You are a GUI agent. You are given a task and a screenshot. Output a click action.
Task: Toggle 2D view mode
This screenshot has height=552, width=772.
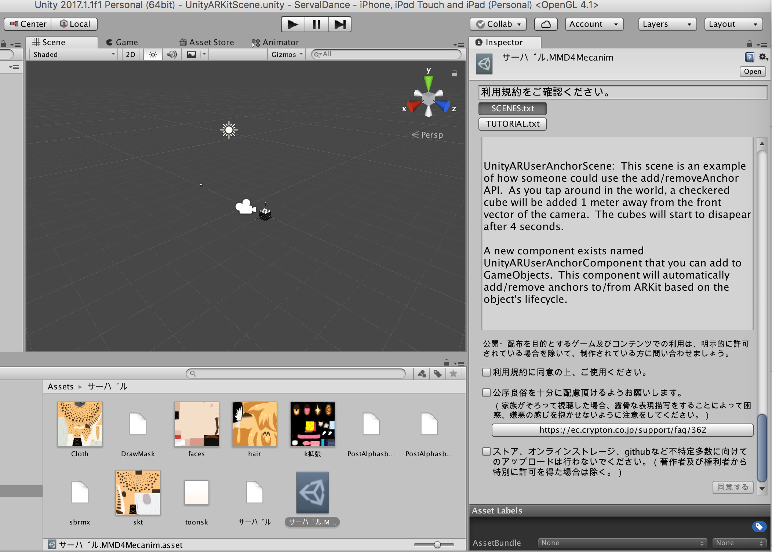pos(130,54)
